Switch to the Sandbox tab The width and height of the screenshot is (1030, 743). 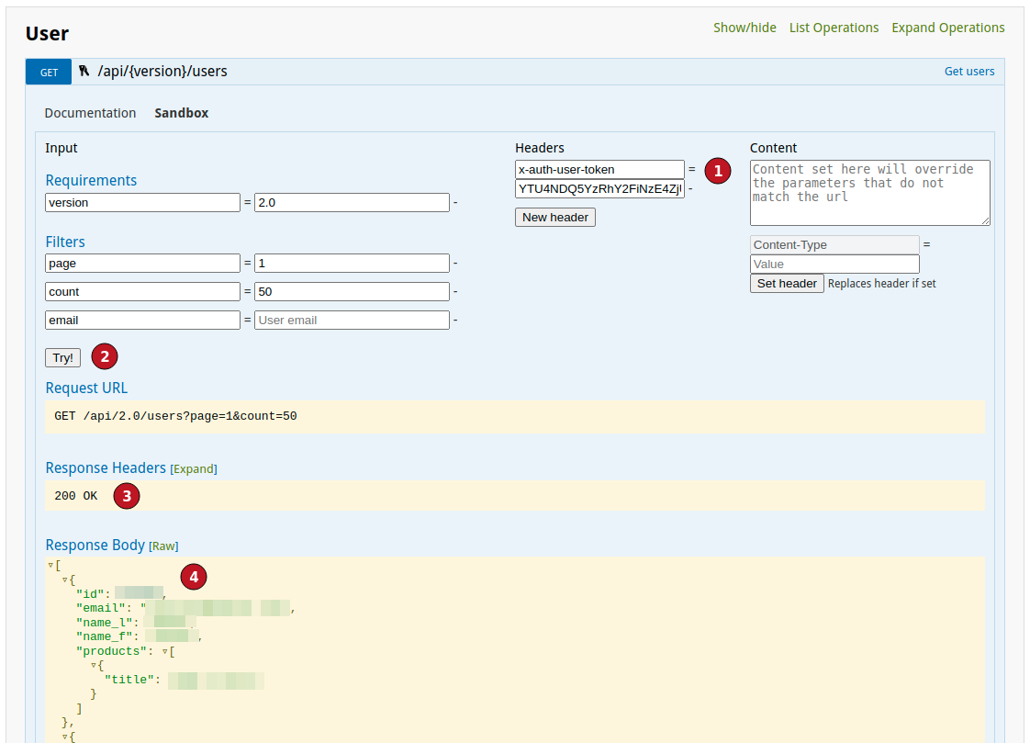(181, 113)
